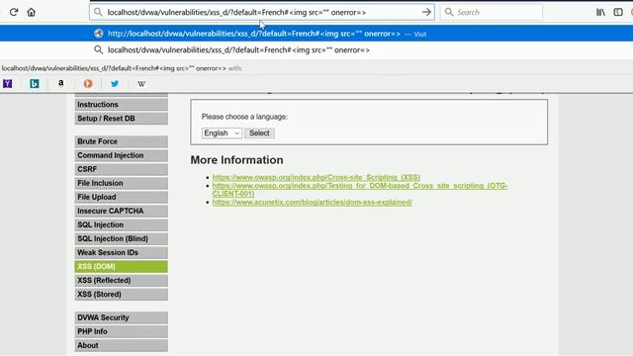Open the Amazon bookmark icon
Viewport: 633px width, 356px height.
pos(61,83)
